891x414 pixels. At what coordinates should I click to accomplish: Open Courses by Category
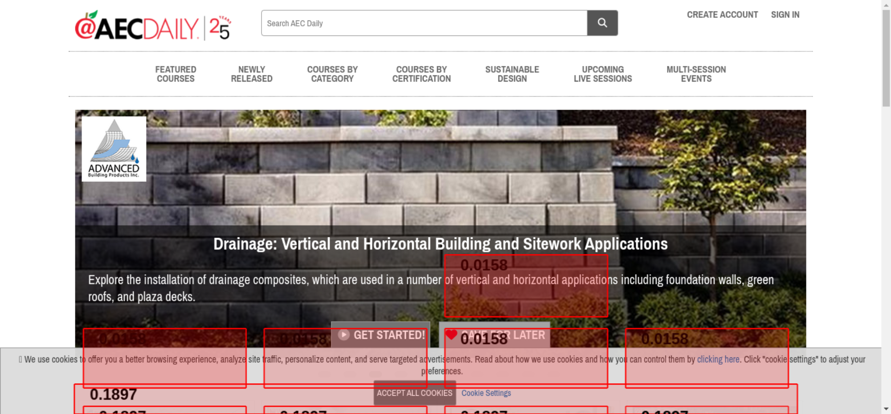[332, 74]
